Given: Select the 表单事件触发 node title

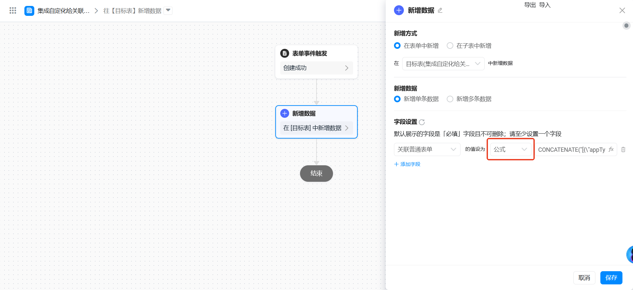Looking at the screenshot, I should click(310, 53).
